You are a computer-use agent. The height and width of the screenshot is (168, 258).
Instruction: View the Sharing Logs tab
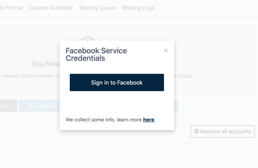tap(138, 8)
